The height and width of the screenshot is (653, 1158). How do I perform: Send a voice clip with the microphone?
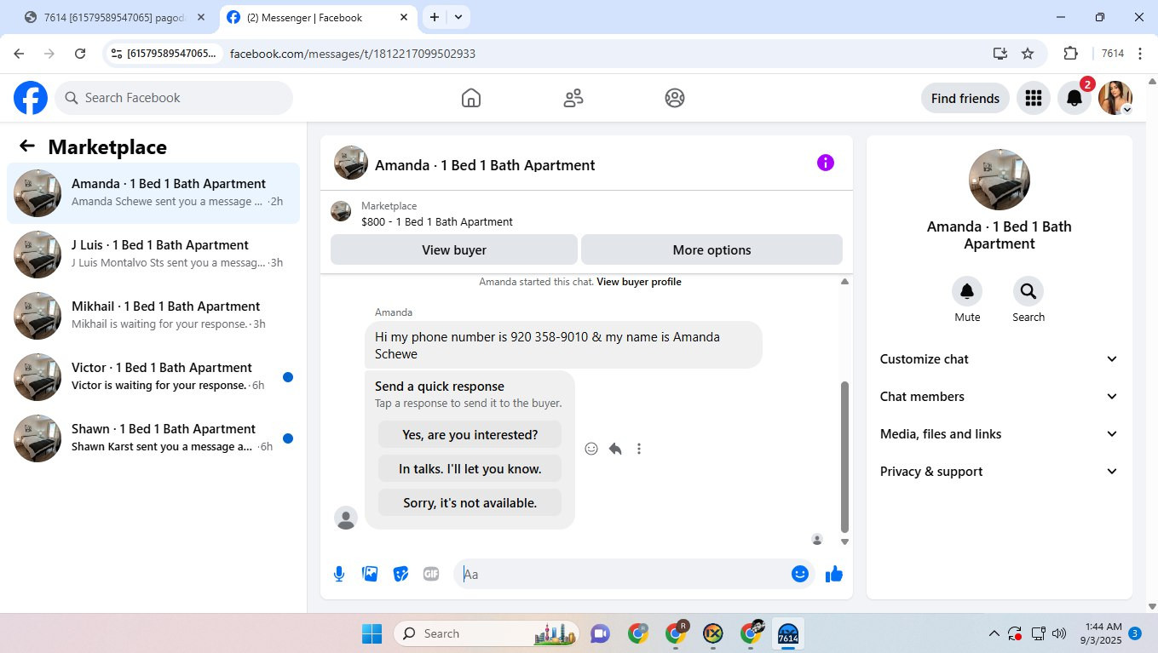click(x=339, y=574)
